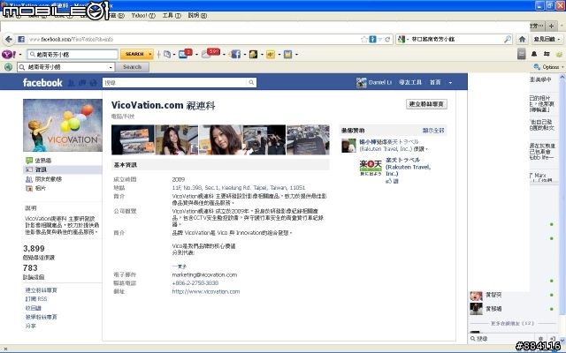The image size is (566, 353).
Task: Open http://www.vicovation.com link
Action: click(x=206, y=292)
